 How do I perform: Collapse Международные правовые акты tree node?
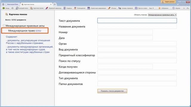pyautogui.click(x=4, y=26)
